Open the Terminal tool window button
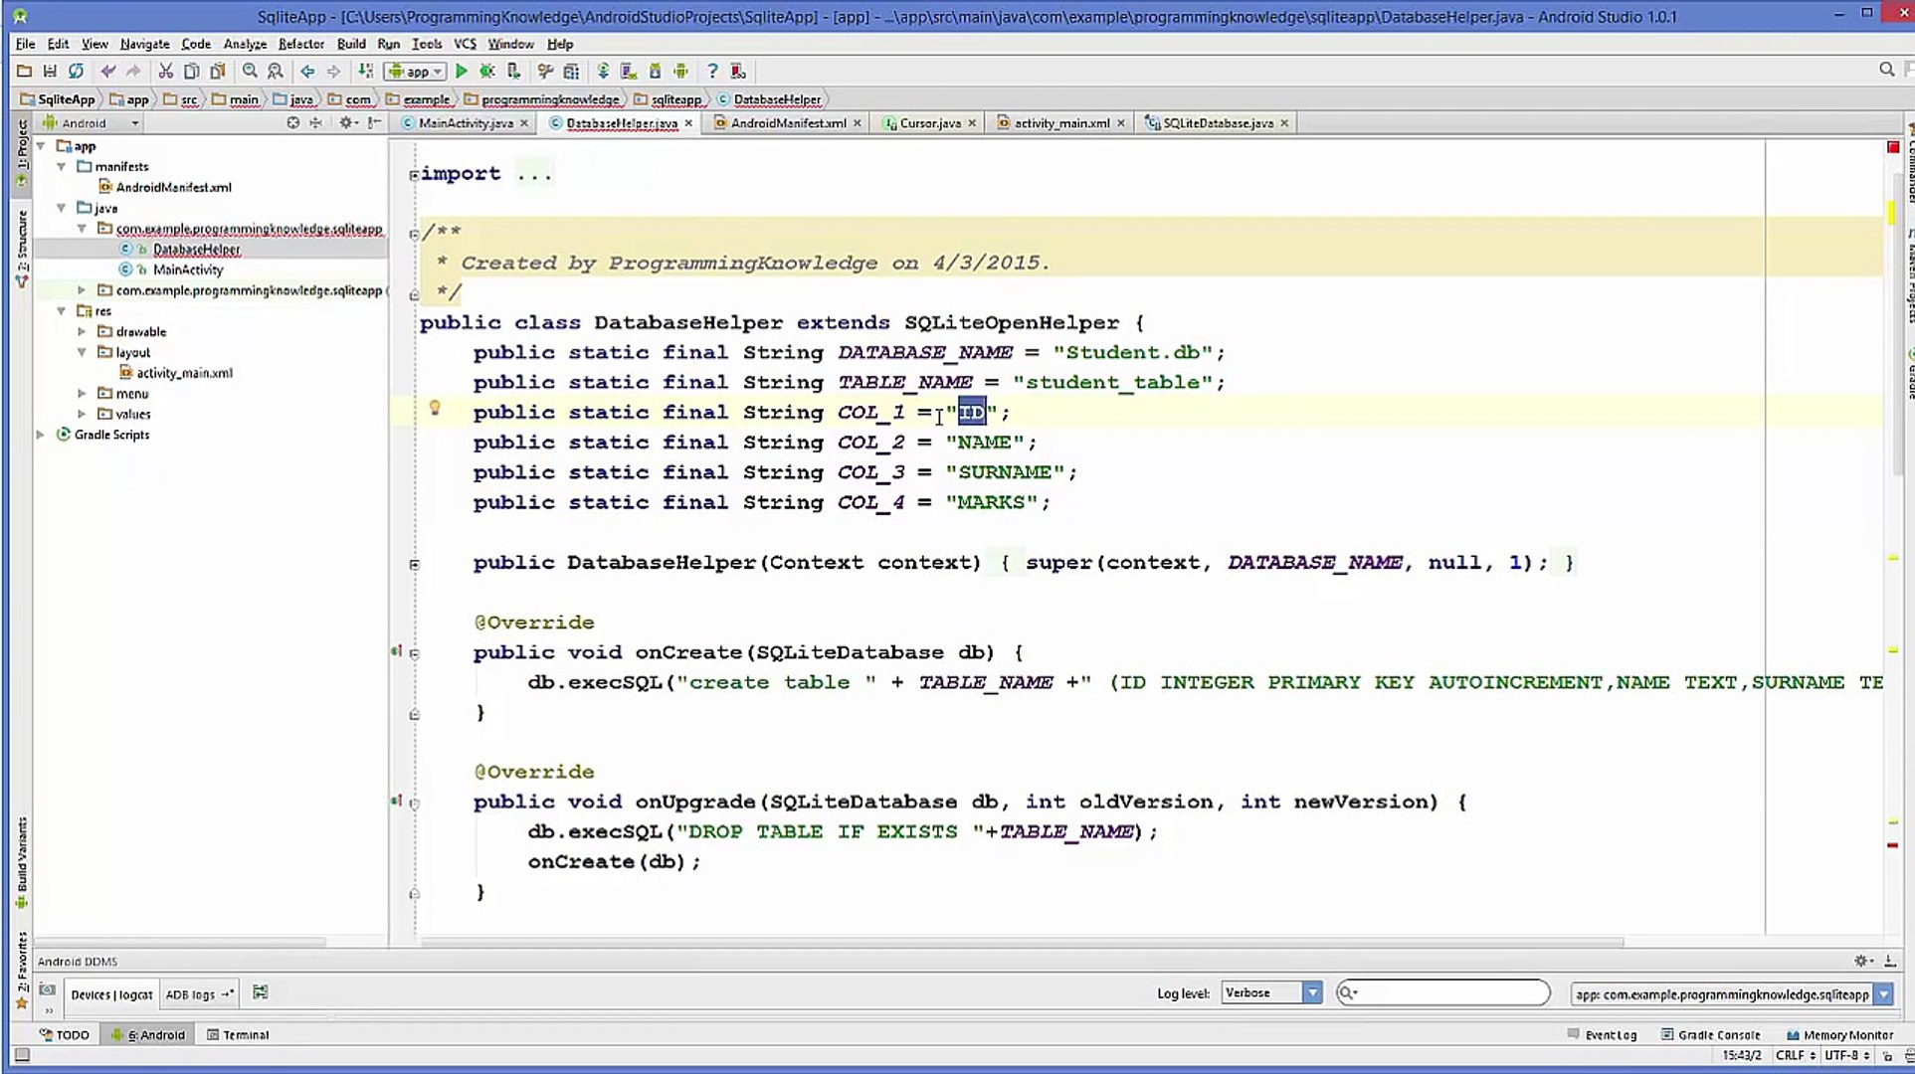The height and width of the screenshot is (1074, 1915). (238, 1035)
